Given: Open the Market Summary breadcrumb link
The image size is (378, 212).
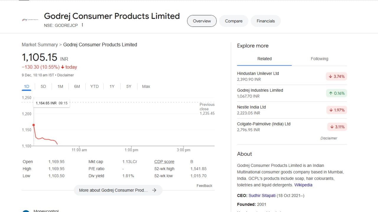Looking at the screenshot, I should point(40,45).
